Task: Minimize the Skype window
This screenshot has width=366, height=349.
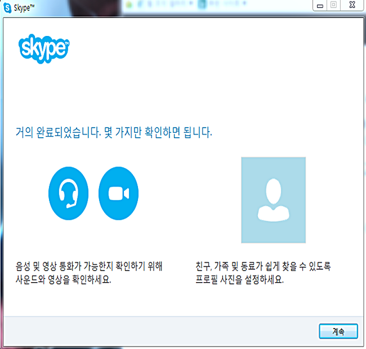Action: (320, 6)
